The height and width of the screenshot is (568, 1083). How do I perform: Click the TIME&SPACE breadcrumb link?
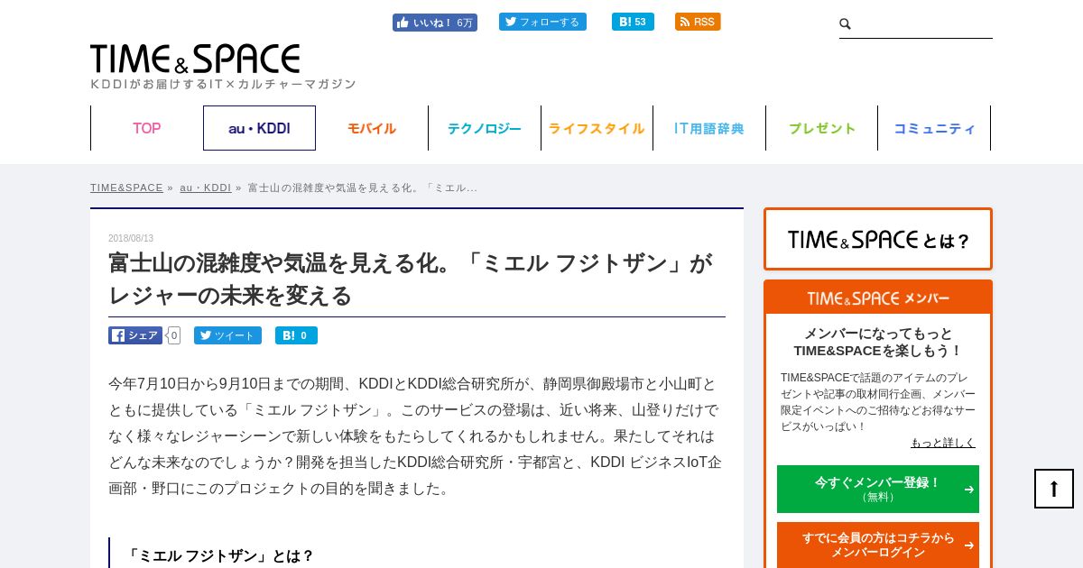126,188
